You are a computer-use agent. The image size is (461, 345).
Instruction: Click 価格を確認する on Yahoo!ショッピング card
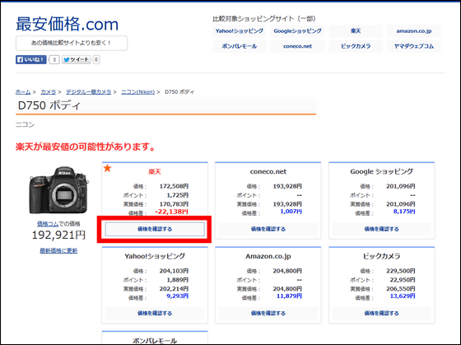(155, 313)
